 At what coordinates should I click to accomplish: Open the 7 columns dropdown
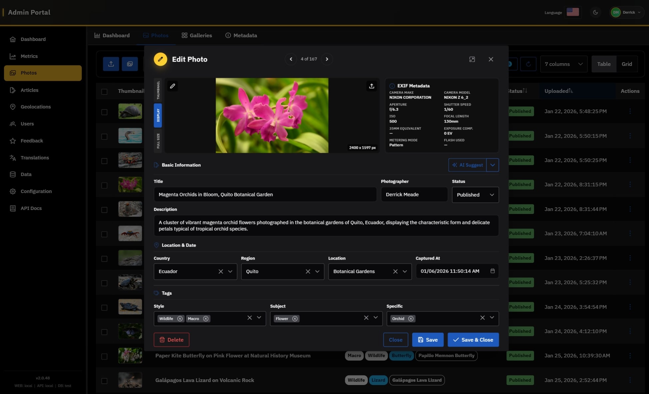(564, 64)
